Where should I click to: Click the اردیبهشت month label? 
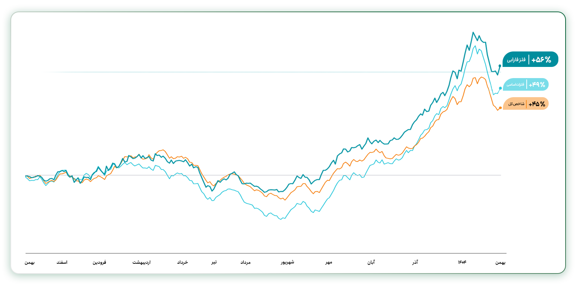141,262
